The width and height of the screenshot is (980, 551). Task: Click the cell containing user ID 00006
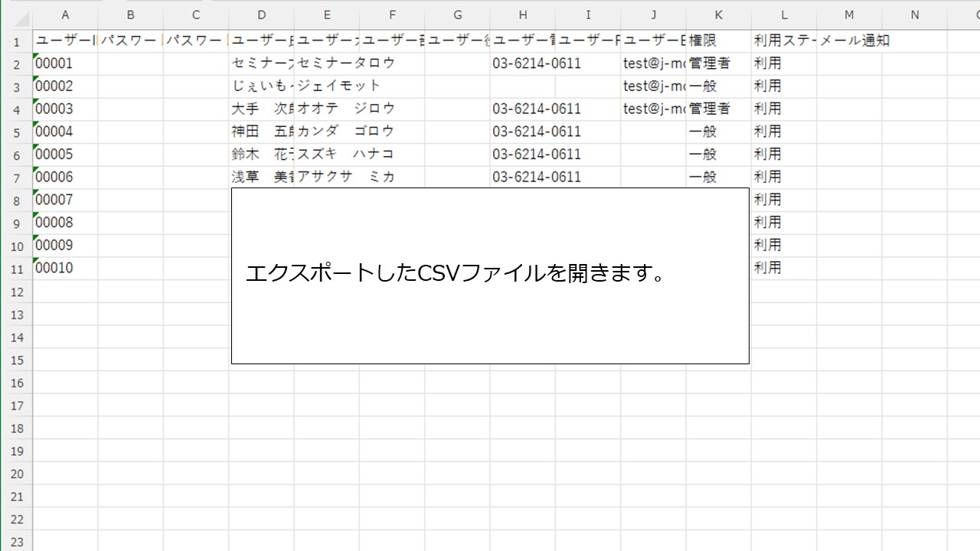(65, 178)
